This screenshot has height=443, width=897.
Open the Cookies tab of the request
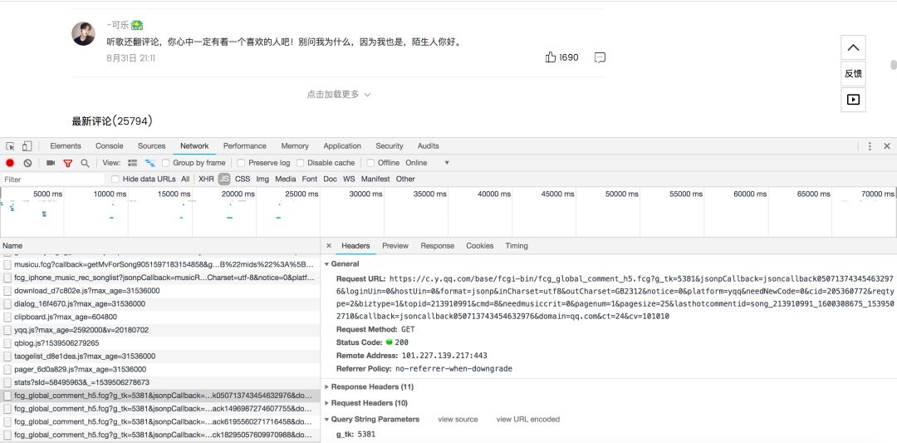(479, 245)
